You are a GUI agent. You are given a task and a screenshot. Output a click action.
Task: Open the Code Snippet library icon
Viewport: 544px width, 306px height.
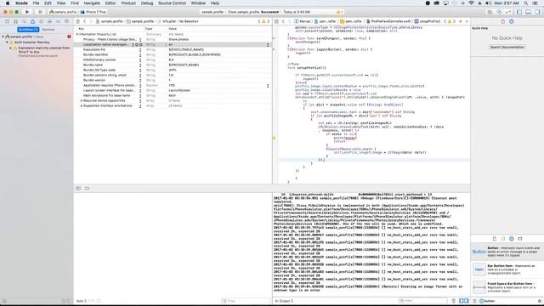tap(503, 239)
